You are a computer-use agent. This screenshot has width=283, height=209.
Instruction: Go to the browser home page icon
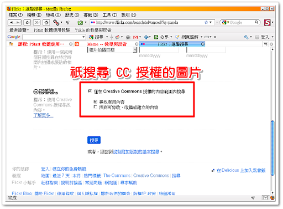[46, 23]
